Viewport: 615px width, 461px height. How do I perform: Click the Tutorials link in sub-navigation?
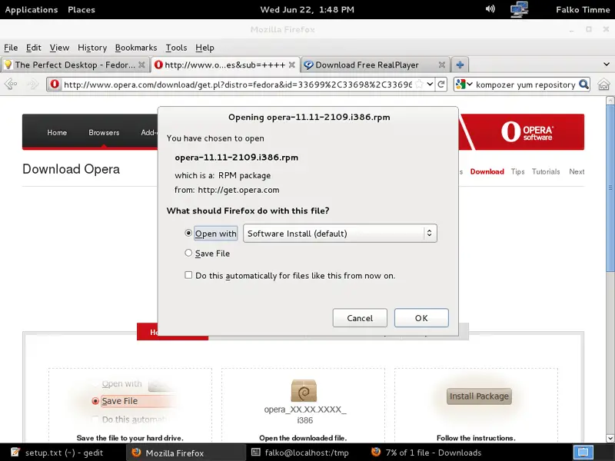click(546, 171)
